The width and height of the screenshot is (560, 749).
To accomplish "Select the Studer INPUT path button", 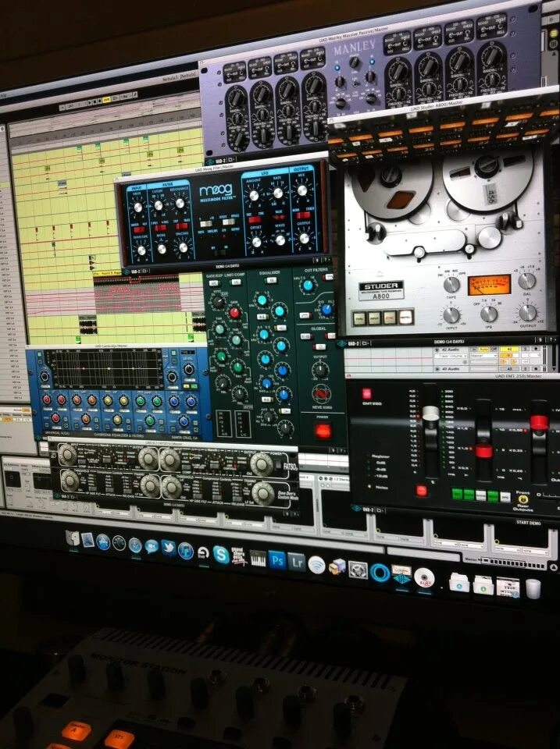I will [374, 317].
